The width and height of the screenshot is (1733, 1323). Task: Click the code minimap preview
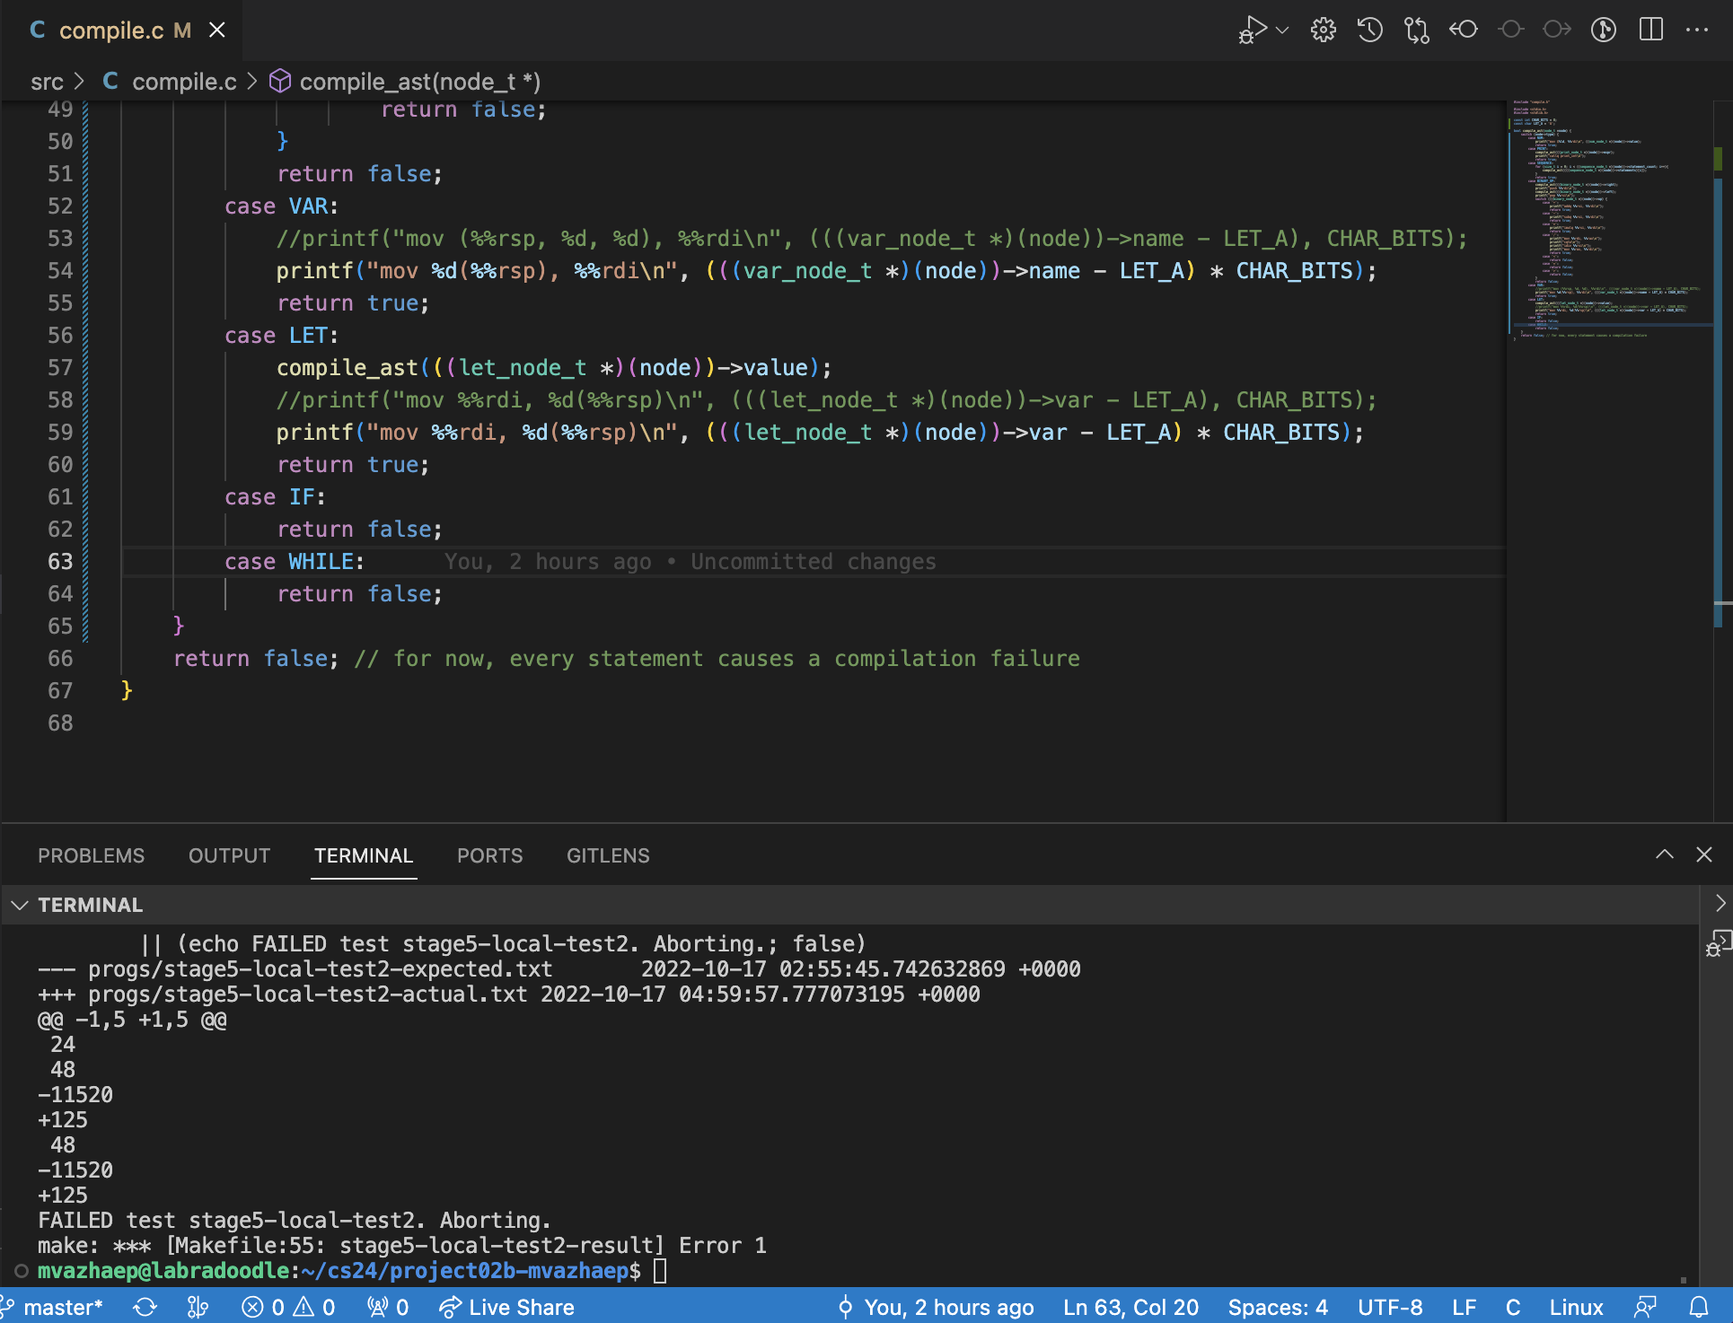pos(1607,224)
